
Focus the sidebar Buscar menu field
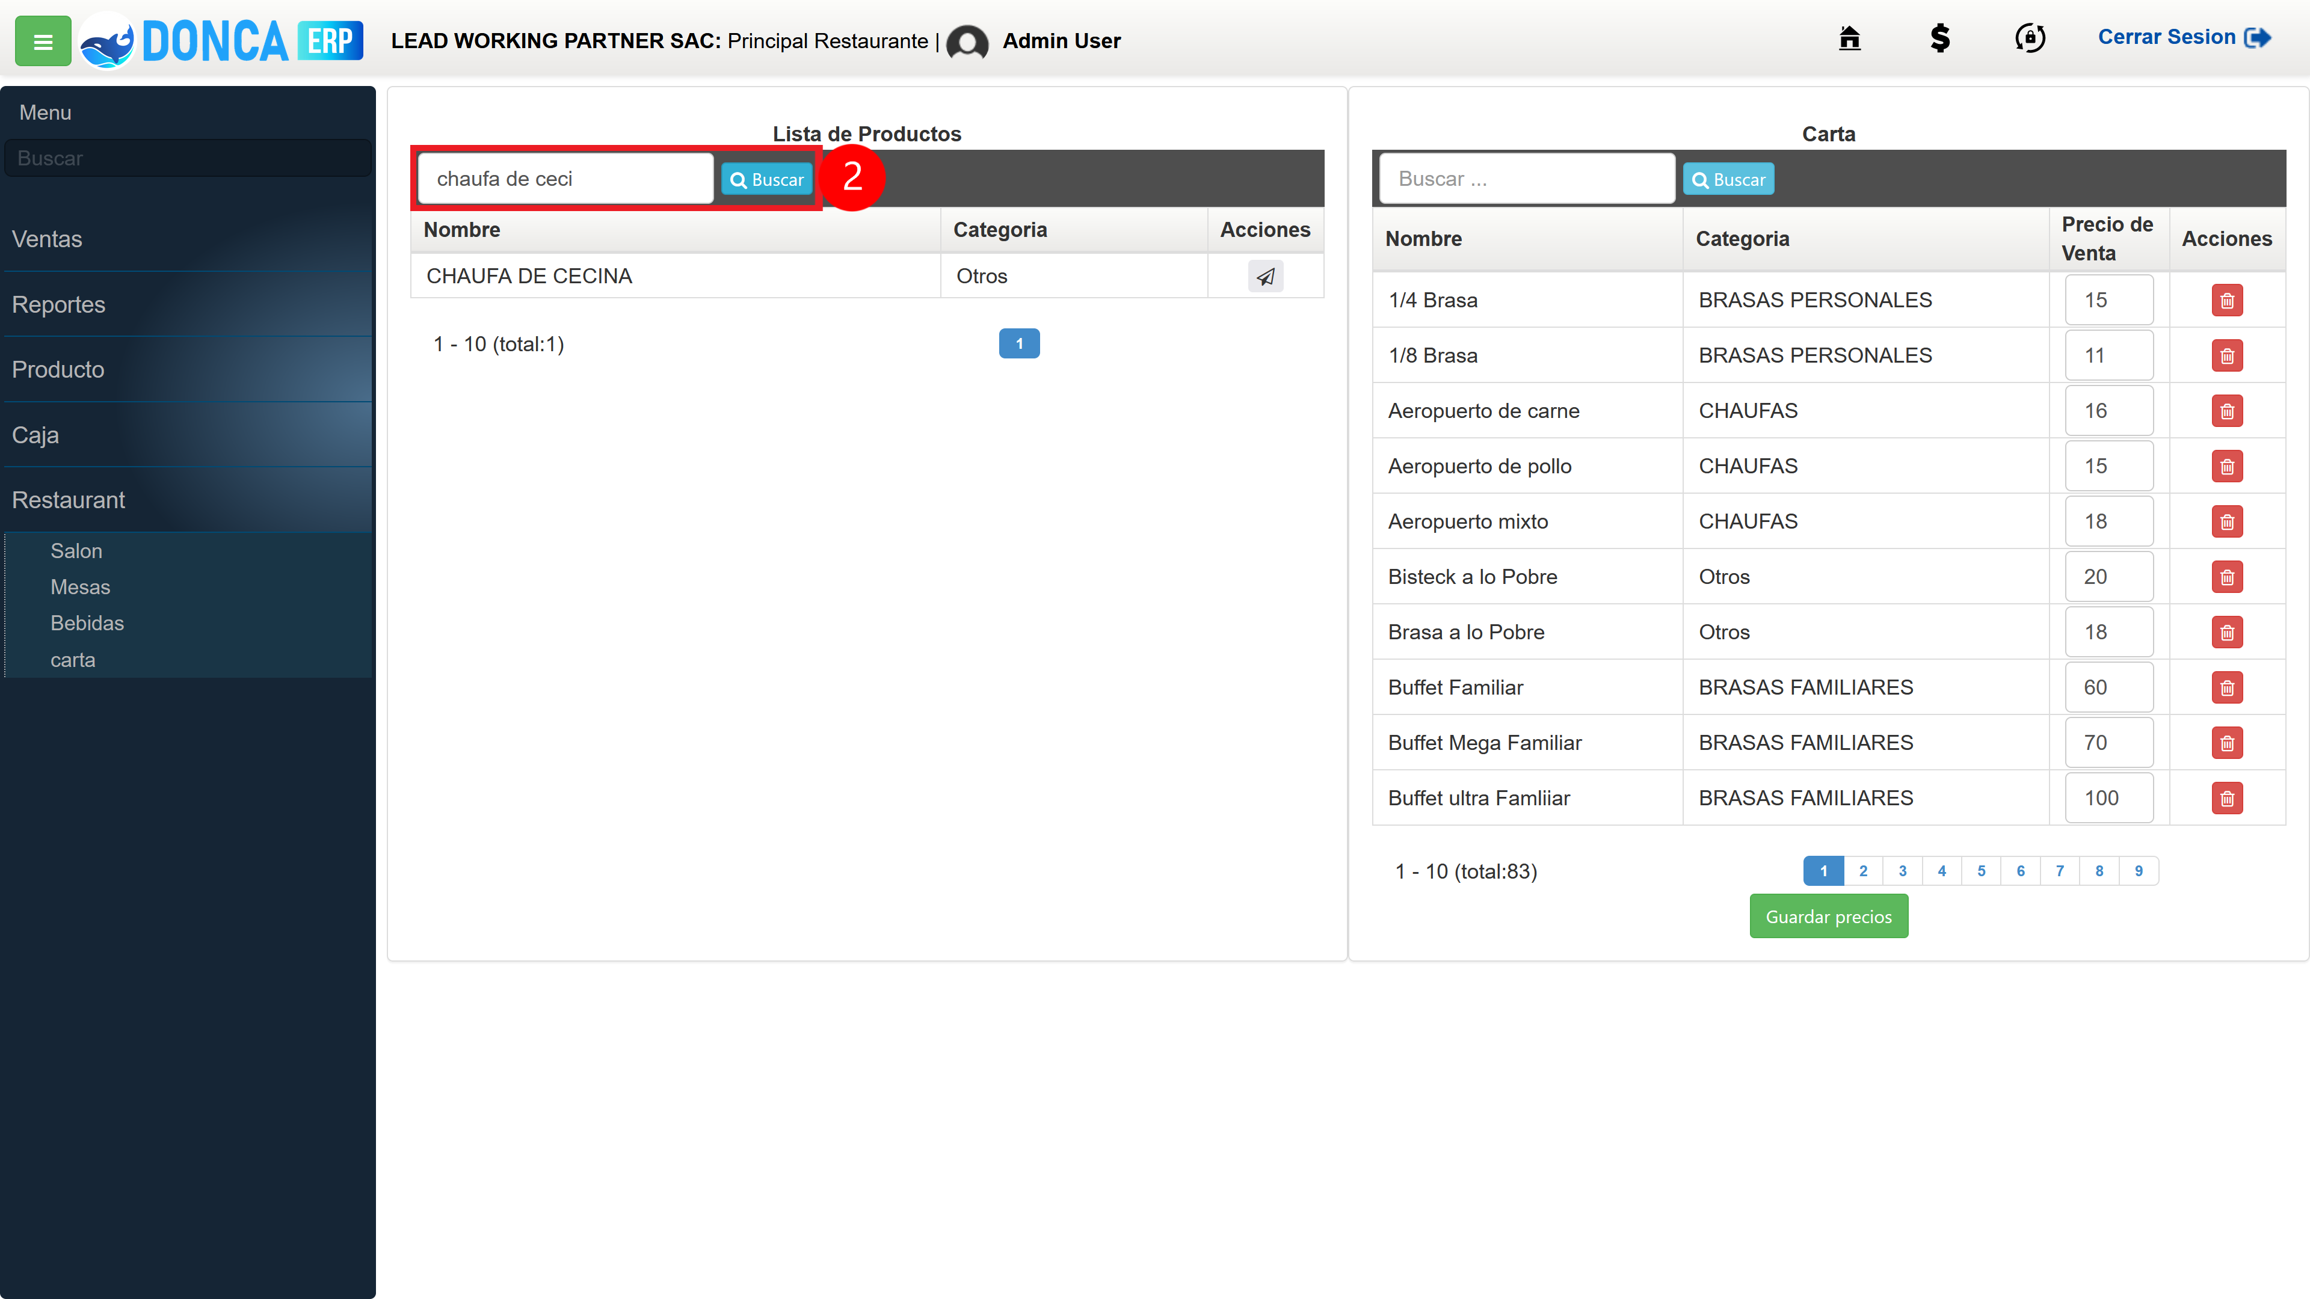click(188, 158)
